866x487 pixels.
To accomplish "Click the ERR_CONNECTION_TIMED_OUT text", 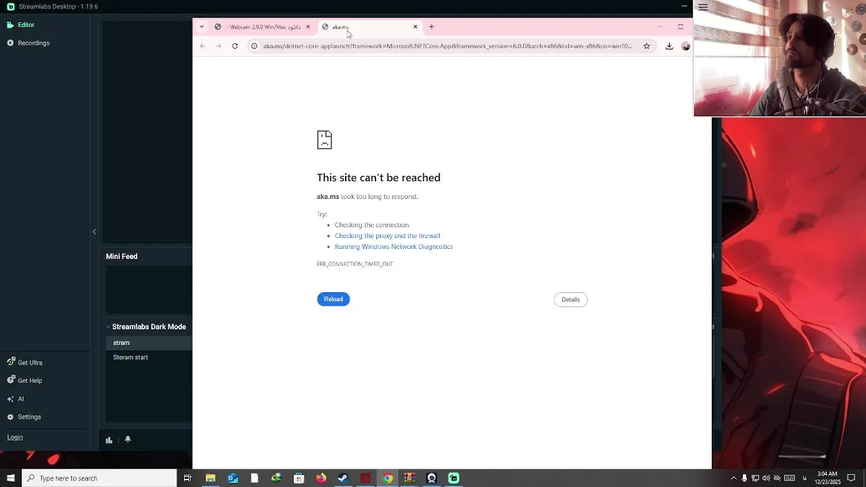I will pyautogui.click(x=355, y=264).
